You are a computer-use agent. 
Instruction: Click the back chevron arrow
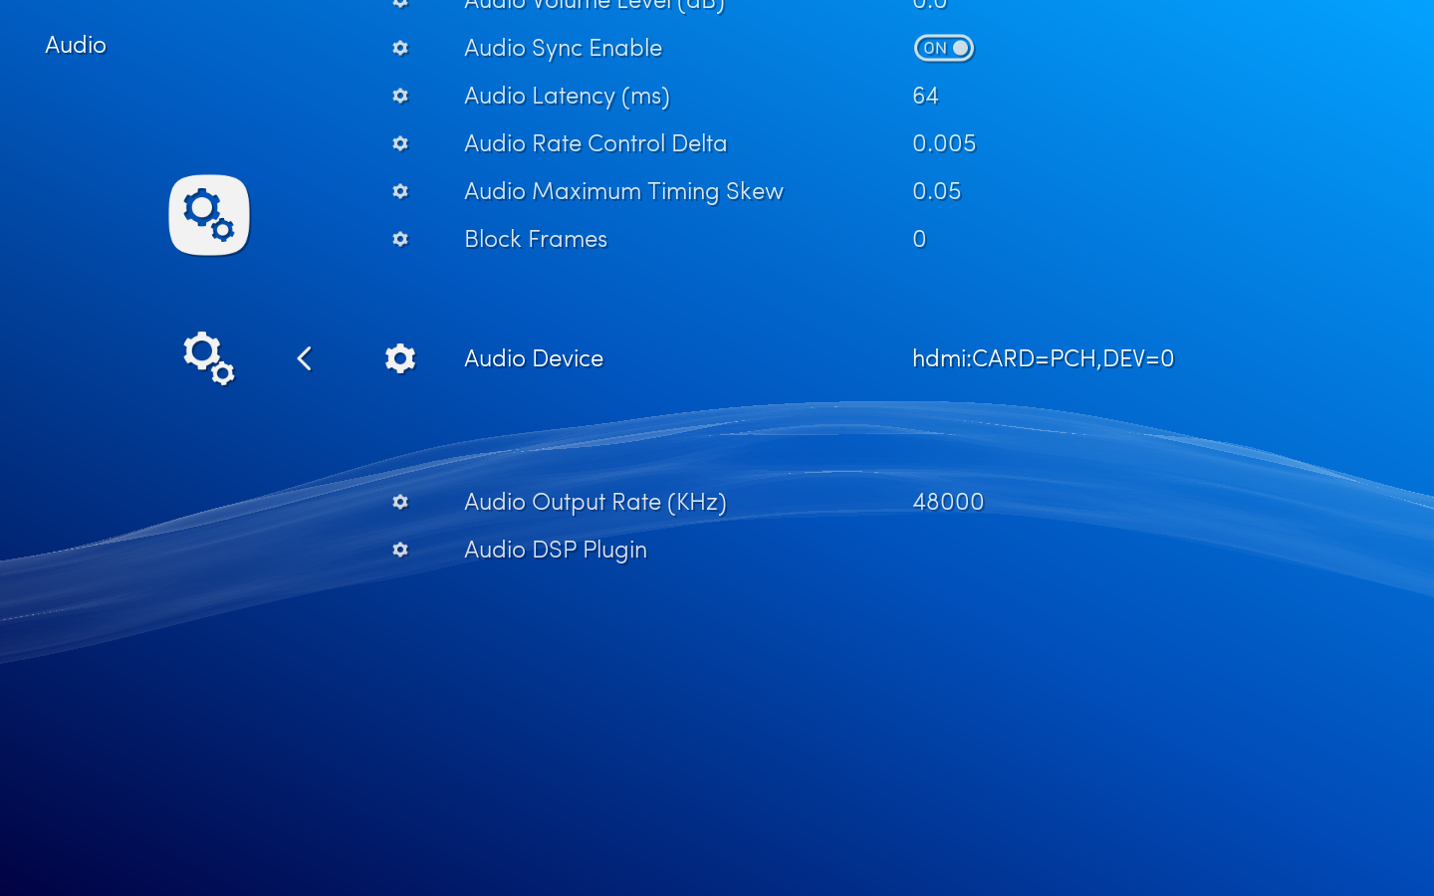305,358
